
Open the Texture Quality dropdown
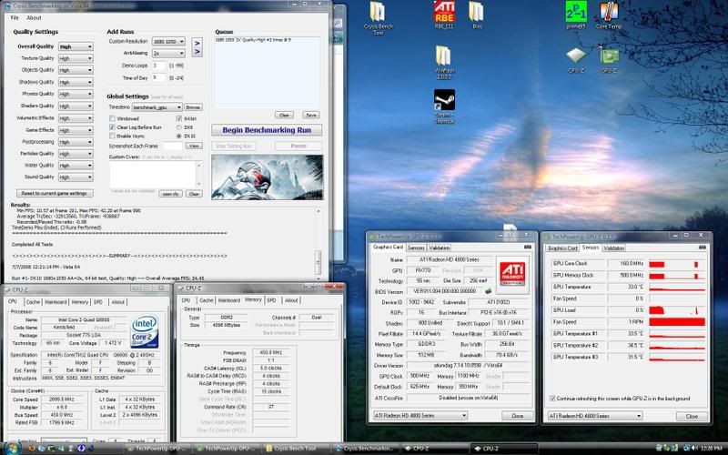tap(76, 58)
